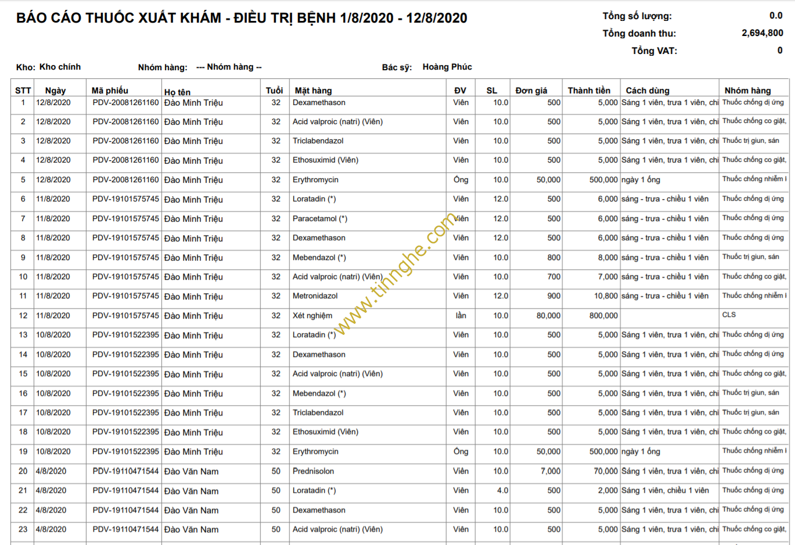The height and width of the screenshot is (545, 795).
Task: Select 'Xét nghiệm' in row 12
Action: pyautogui.click(x=312, y=316)
